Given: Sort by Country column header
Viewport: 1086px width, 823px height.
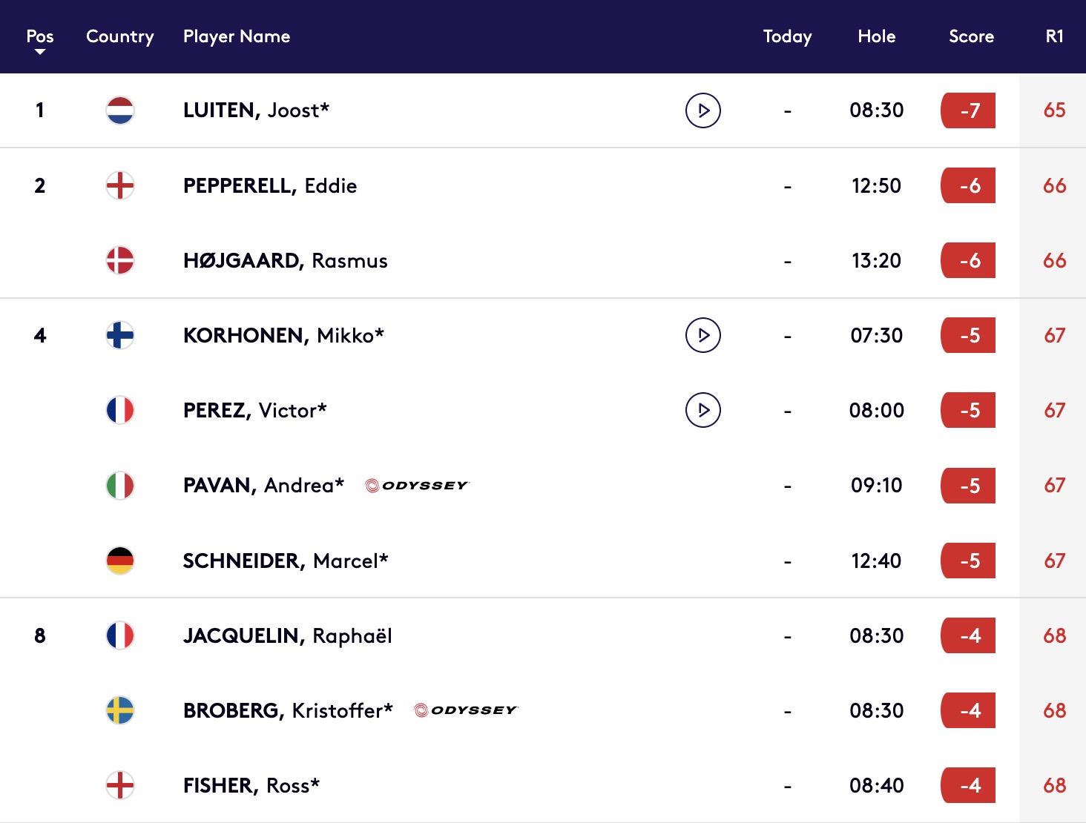Looking at the screenshot, I should point(120,36).
